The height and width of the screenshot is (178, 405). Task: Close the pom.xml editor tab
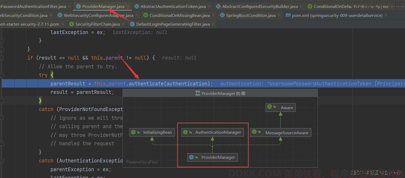[x=386, y=15]
